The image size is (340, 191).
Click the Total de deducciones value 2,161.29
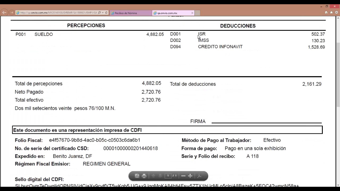pos(312,84)
